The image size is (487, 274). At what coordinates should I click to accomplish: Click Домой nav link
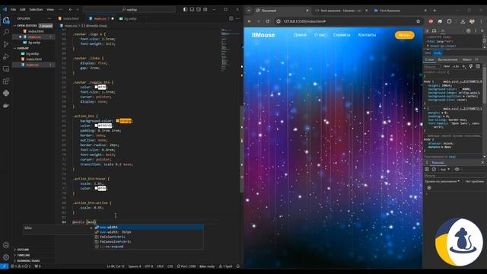tap(300, 35)
